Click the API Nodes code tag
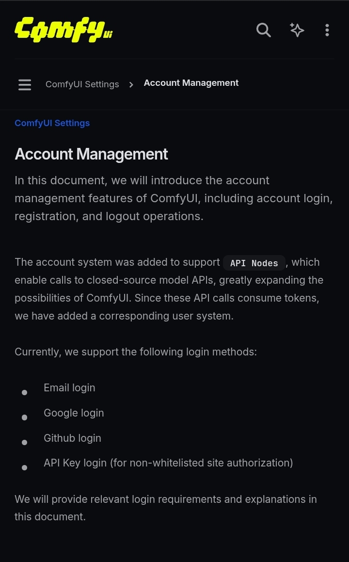Screen dimensions: 349x562 (254, 263)
